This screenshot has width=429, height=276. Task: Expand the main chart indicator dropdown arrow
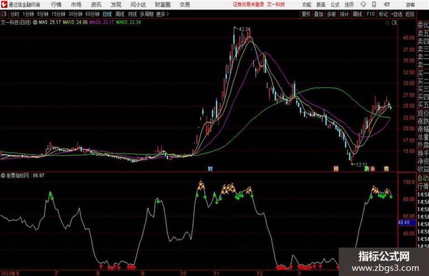(35, 22)
